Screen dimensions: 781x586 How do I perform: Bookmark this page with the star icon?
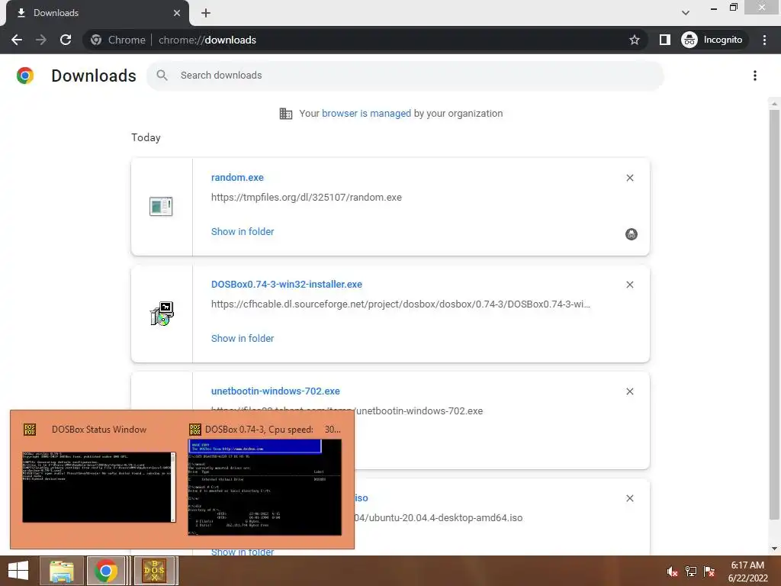[x=634, y=40]
